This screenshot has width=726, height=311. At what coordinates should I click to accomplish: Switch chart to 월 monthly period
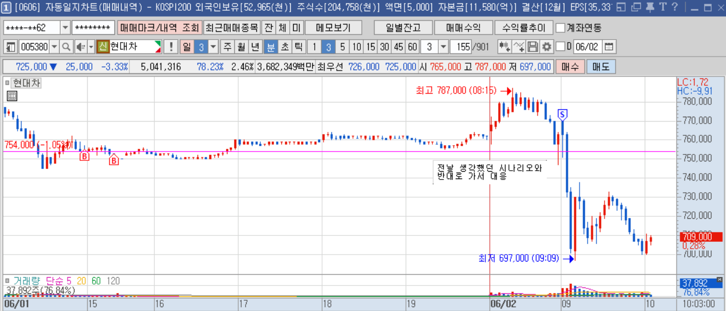(241, 47)
